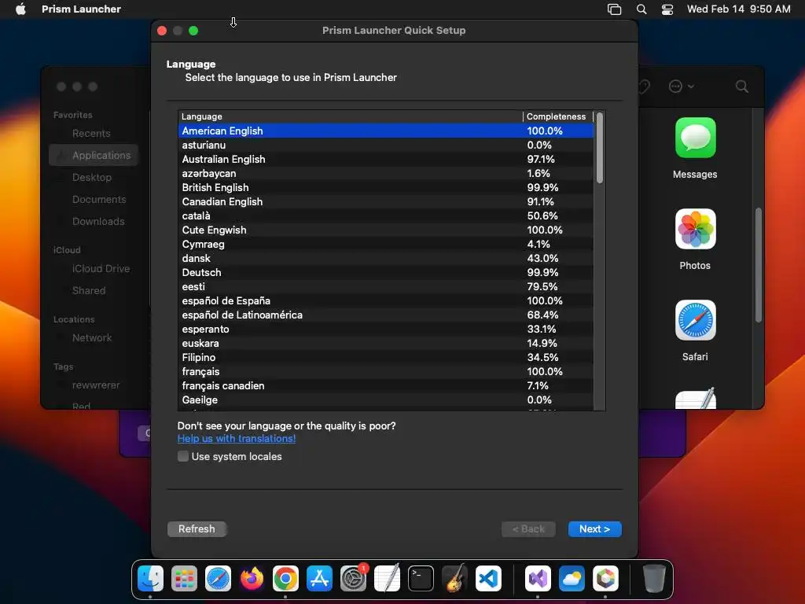Screen dimensions: 805x604
Task: Select esperanto language row
Action: pyautogui.click(x=386, y=329)
